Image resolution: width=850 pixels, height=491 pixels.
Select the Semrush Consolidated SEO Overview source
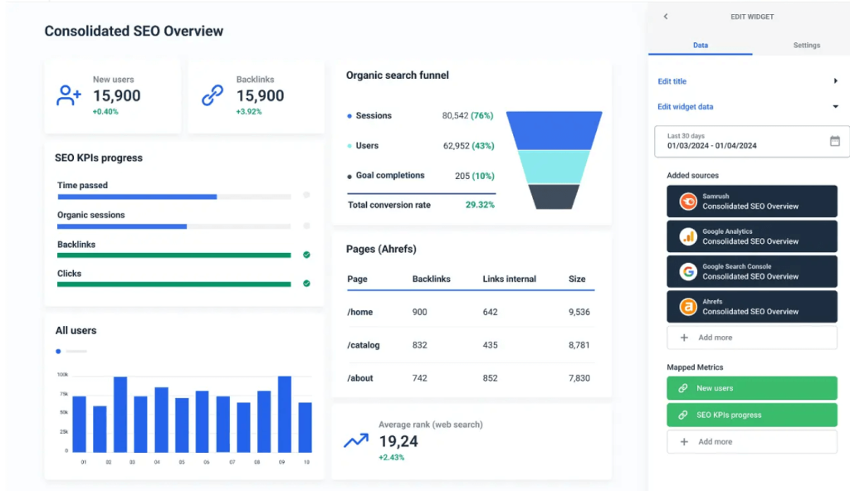pos(752,202)
